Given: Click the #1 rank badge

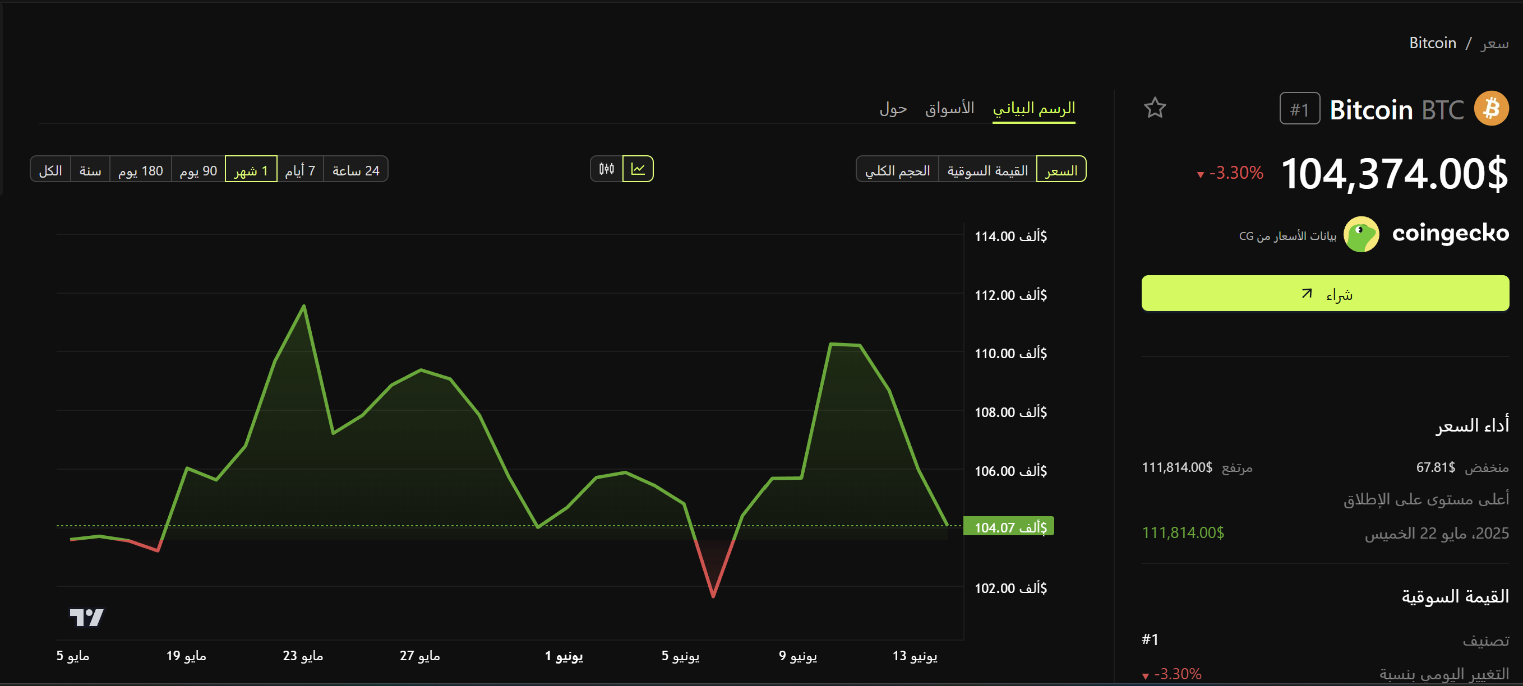Looking at the screenshot, I should click(1299, 109).
